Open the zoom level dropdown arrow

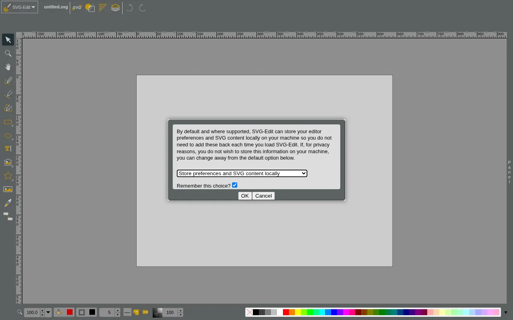(x=48, y=312)
